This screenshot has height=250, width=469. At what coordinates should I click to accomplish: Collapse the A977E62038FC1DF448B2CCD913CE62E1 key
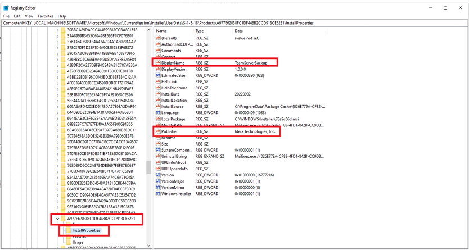click(57, 219)
